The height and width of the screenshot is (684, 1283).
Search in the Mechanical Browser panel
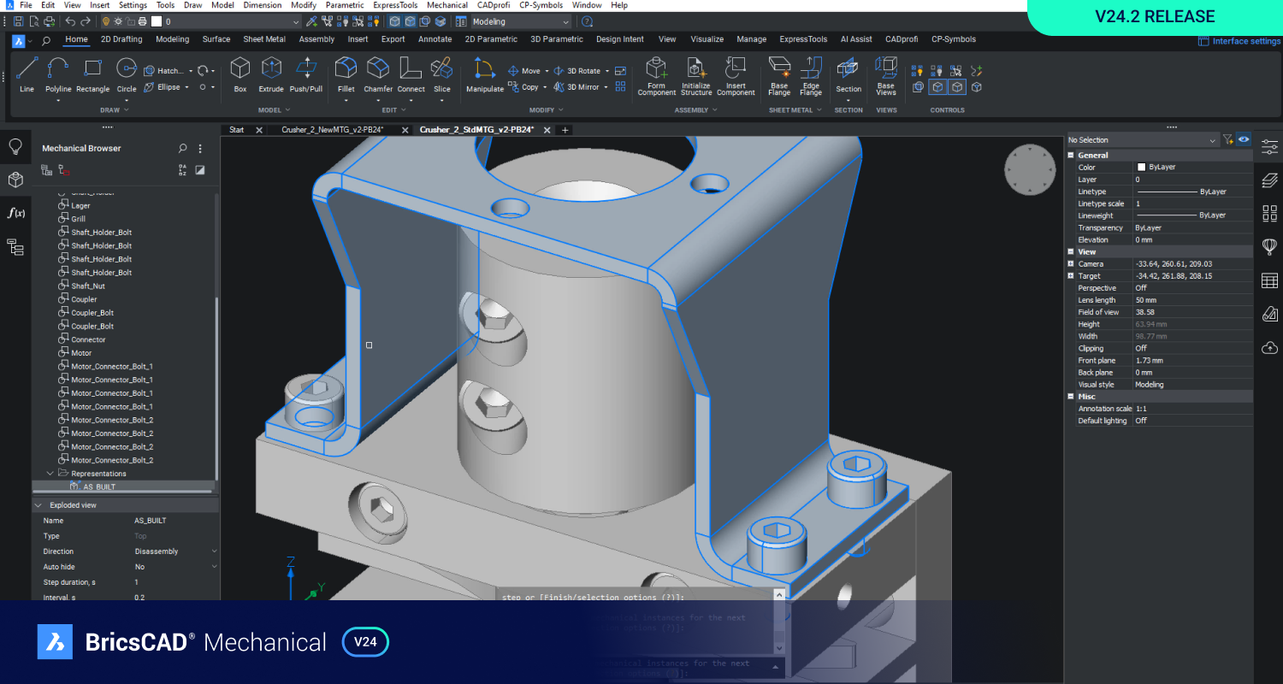point(182,149)
